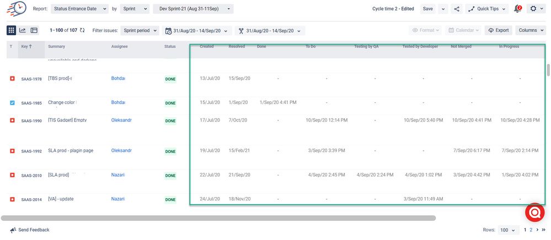This screenshot has height=240, width=551.
Task: Click the 1/Sep/20 4:41 PM Done cell
Action: (x=278, y=102)
